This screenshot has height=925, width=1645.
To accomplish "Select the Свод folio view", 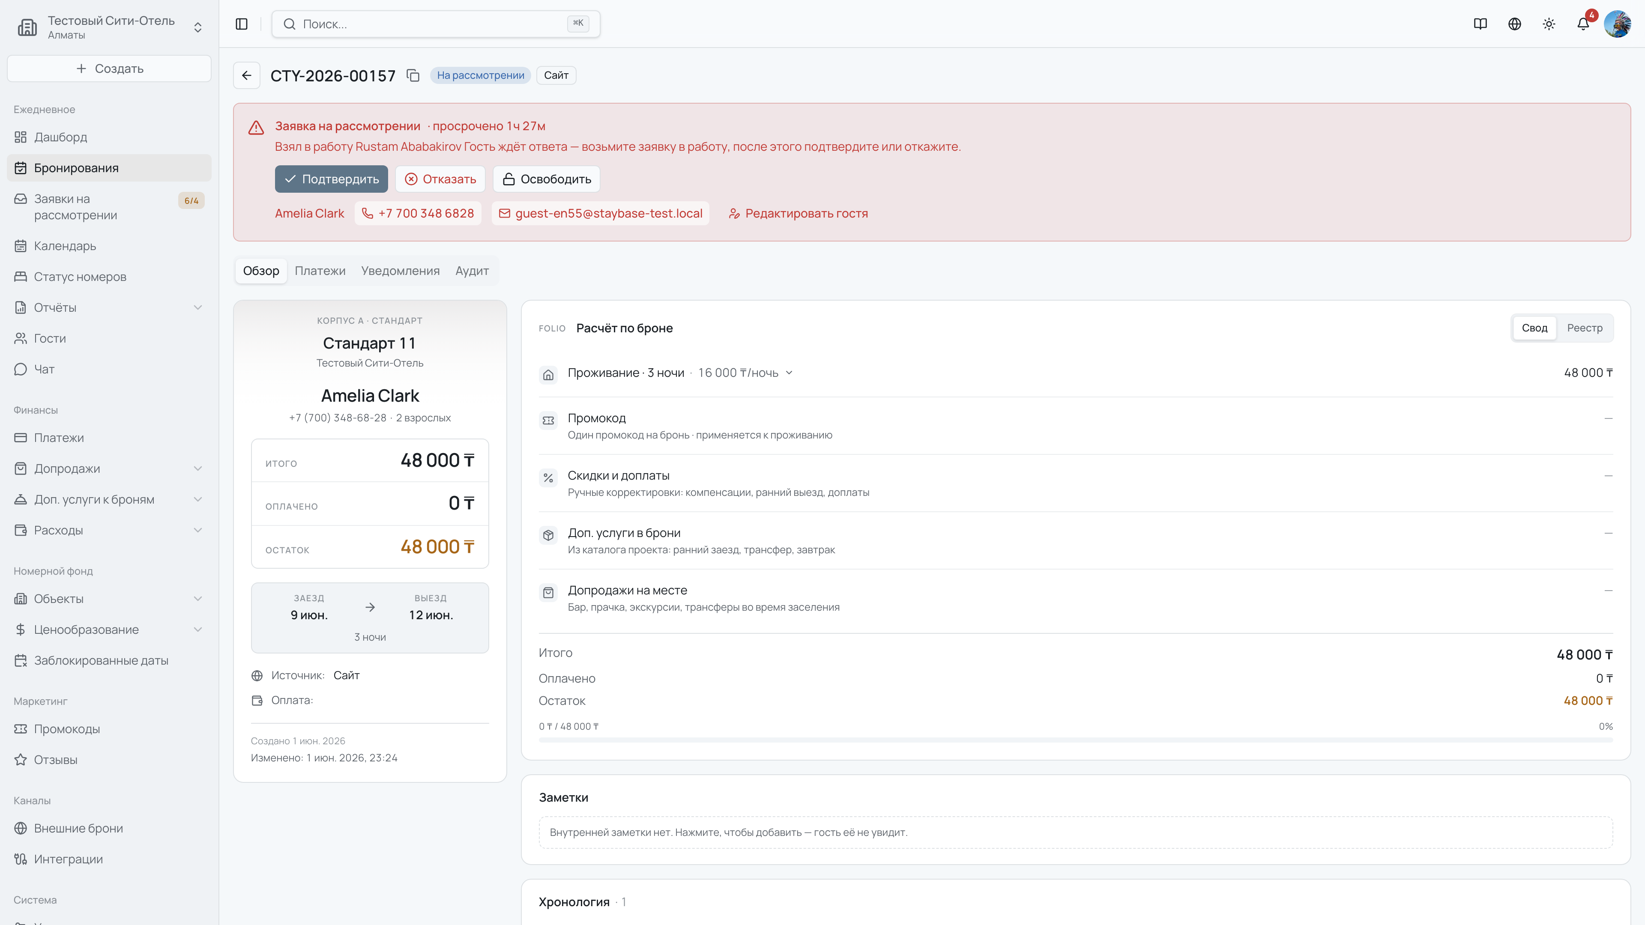I will pos(1534,328).
